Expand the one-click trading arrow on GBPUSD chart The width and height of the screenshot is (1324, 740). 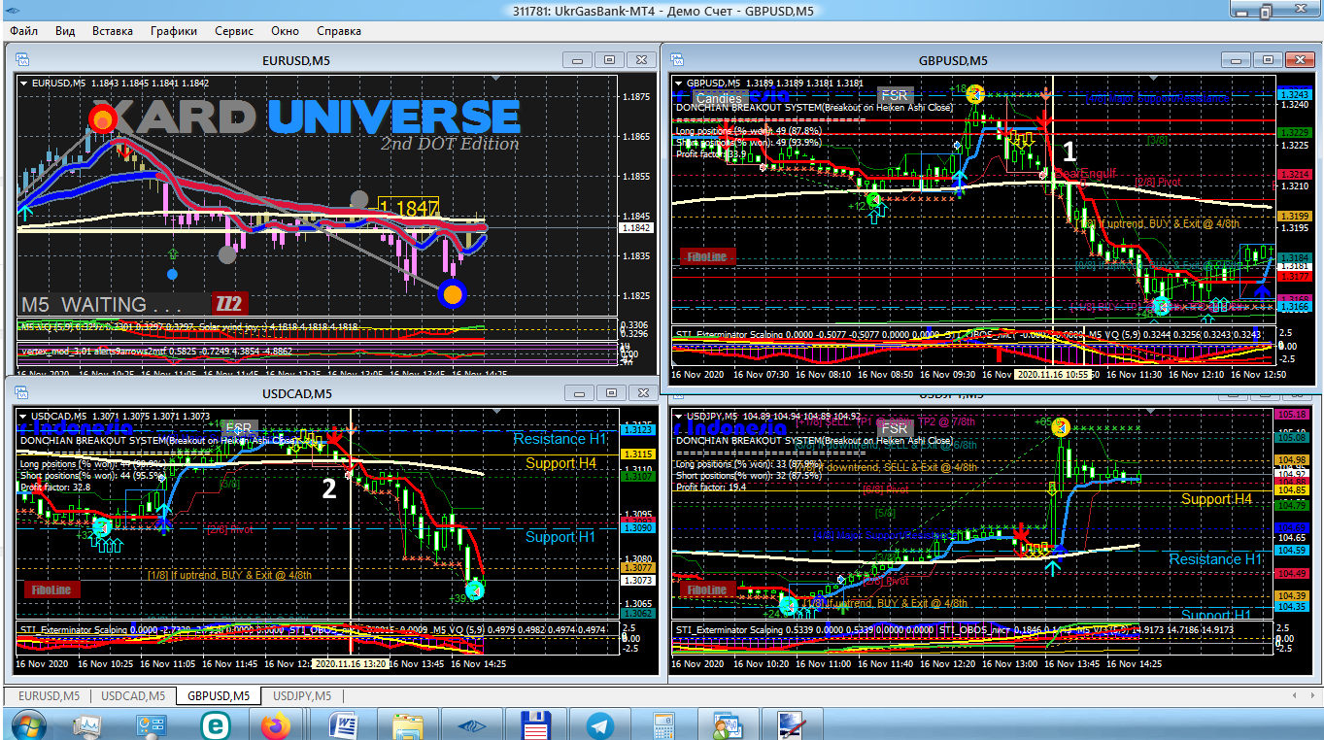679,84
